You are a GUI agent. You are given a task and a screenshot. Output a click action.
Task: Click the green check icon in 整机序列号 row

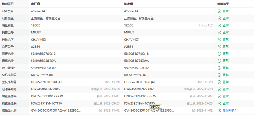(219, 75)
